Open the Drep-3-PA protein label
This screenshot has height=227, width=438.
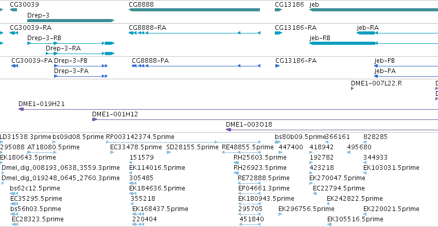pos(71,71)
